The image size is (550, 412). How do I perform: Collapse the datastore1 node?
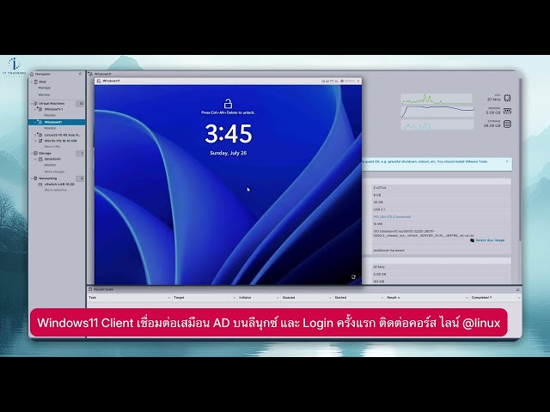(35, 159)
